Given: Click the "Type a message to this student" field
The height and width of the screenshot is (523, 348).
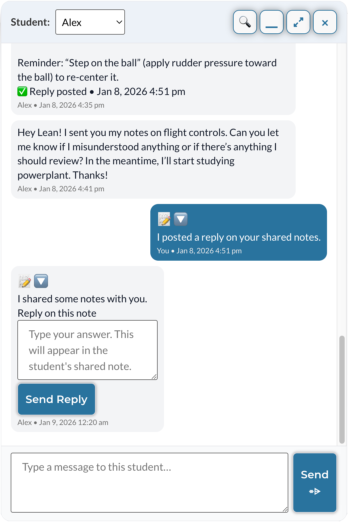Looking at the screenshot, I should click(149, 482).
